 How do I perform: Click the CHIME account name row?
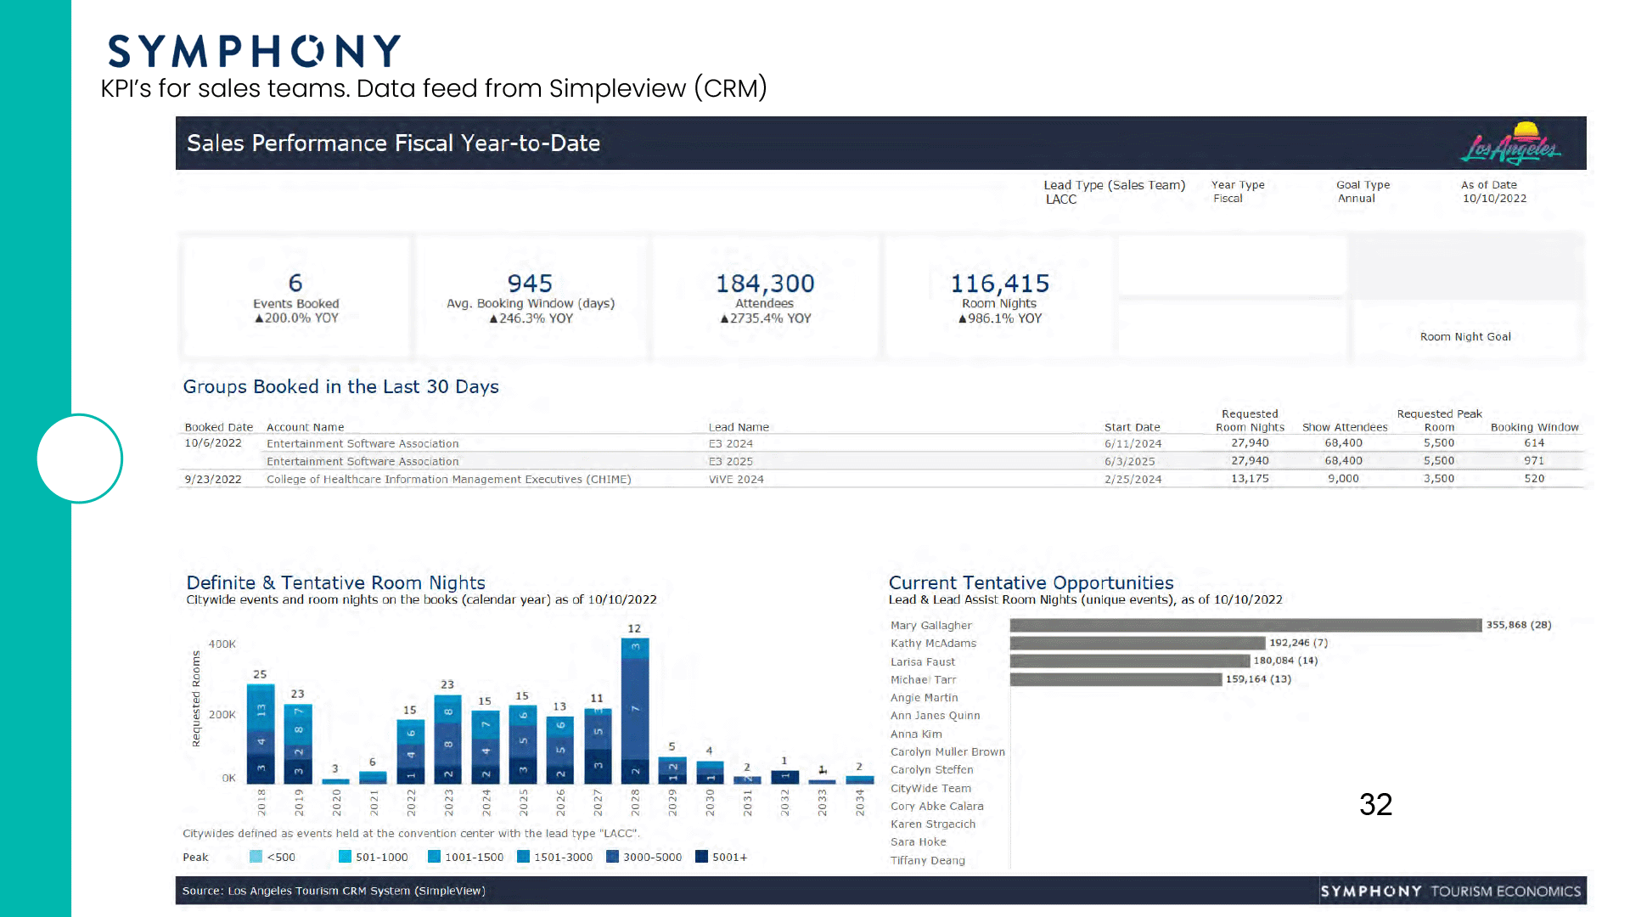click(x=448, y=479)
